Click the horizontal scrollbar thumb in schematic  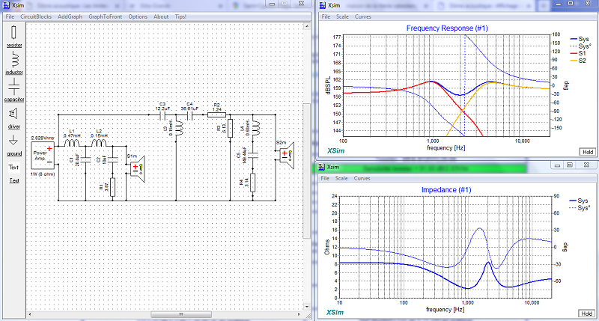[181, 314]
